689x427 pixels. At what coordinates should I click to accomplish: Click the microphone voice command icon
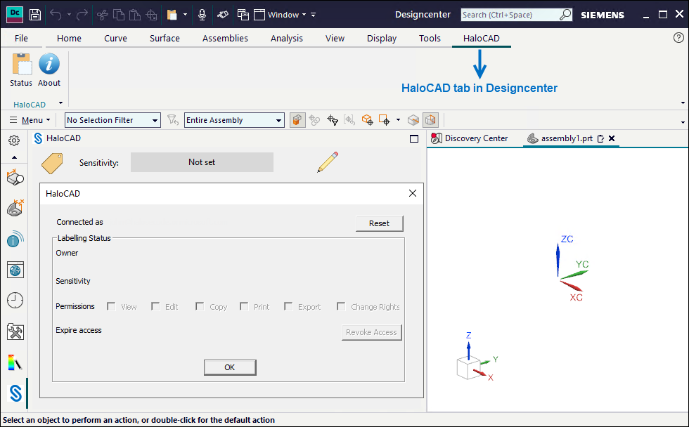tap(202, 15)
